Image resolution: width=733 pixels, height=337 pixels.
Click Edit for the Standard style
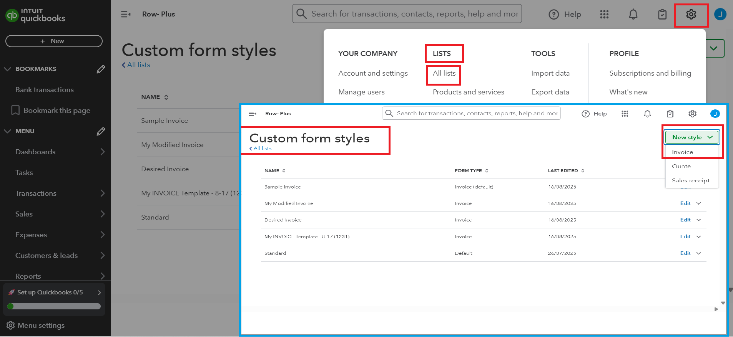(685, 253)
